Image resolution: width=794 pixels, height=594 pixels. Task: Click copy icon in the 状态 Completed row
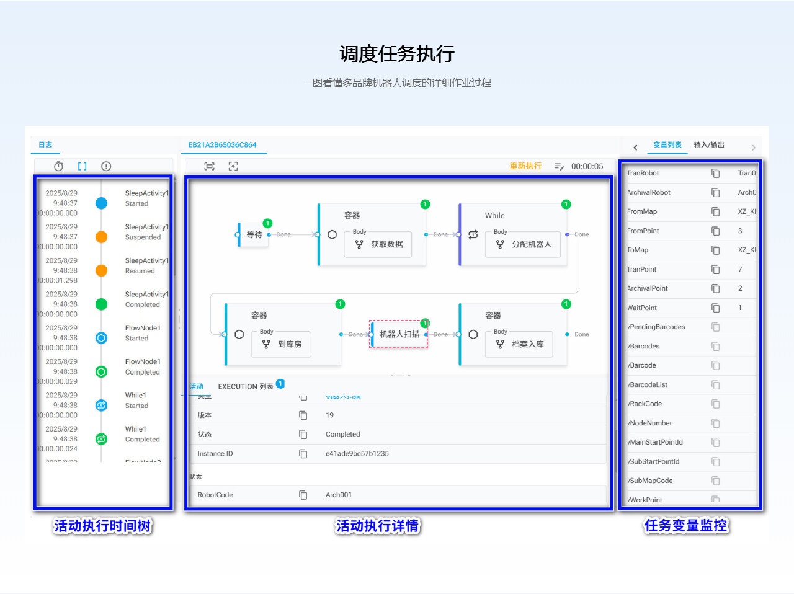(303, 434)
